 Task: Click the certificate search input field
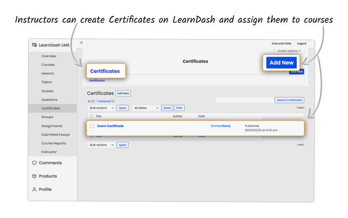(x=245, y=100)
